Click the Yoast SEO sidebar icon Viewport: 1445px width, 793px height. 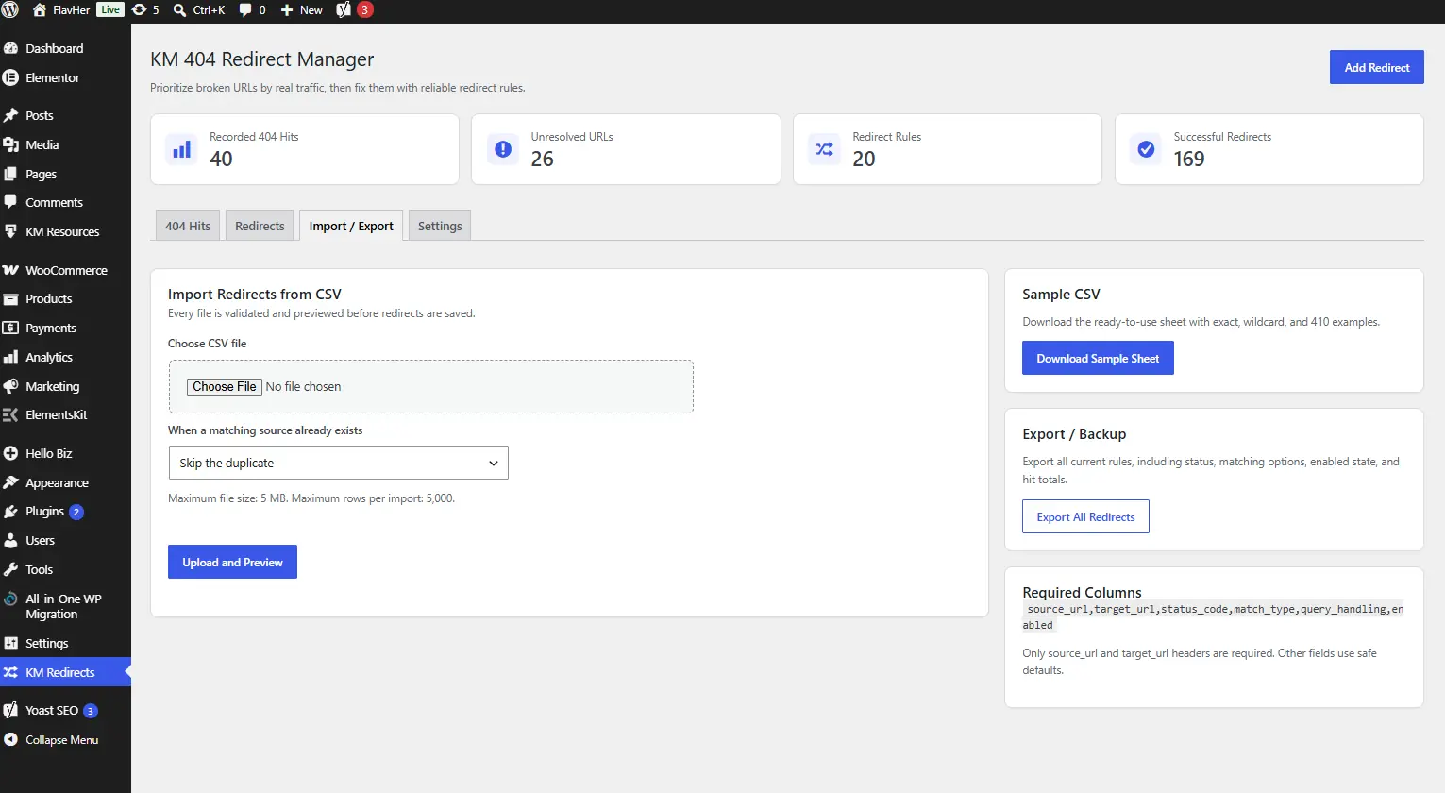11,710
